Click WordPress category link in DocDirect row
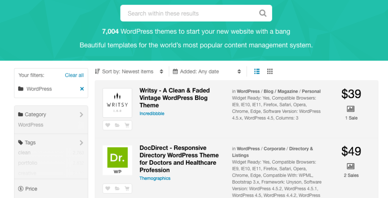Viewport: 388px width, 198px height. pyautogui.click(x=248, y=148)
